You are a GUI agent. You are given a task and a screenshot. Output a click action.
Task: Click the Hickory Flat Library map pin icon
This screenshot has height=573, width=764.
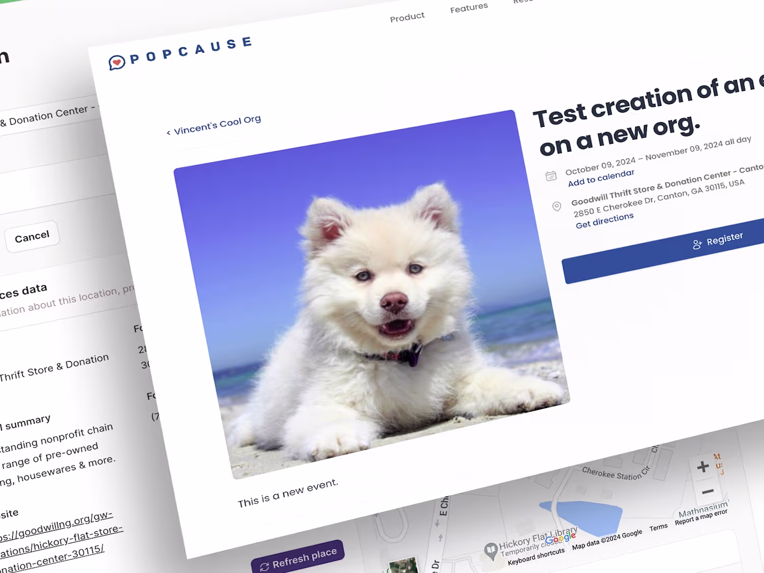pos(490,550)
